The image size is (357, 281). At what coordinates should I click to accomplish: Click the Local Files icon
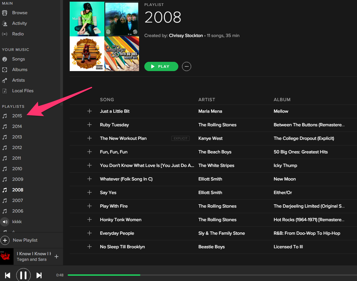(x=5, y=91)
